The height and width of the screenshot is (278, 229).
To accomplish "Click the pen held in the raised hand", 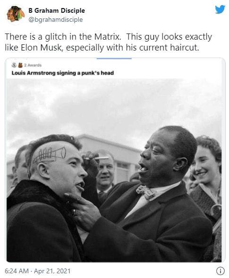I will click(97, 158).
